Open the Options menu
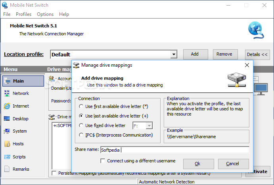 [x=45, y=14]
